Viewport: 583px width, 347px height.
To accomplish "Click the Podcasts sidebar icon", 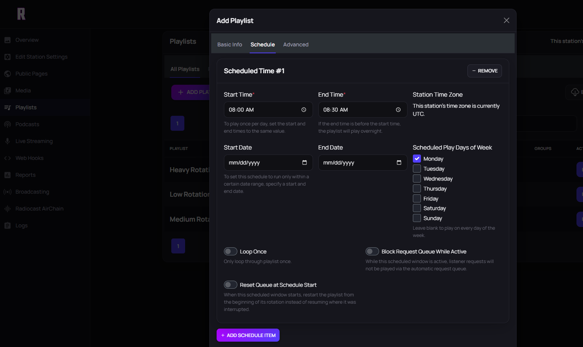I will 7,124.
